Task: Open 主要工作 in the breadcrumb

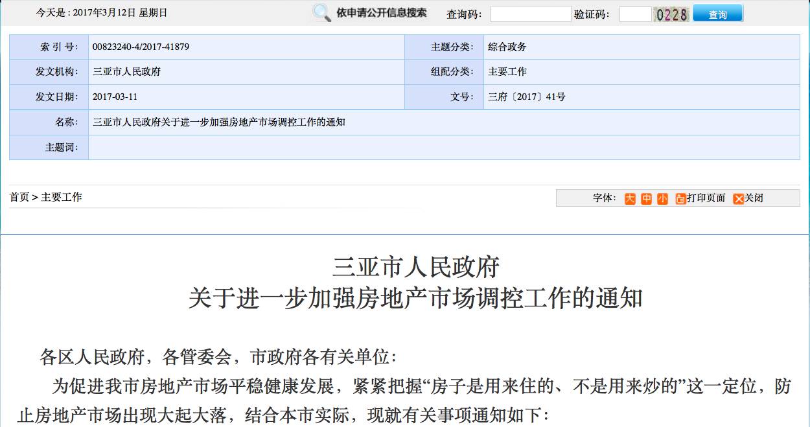Action: coord(62,197)
